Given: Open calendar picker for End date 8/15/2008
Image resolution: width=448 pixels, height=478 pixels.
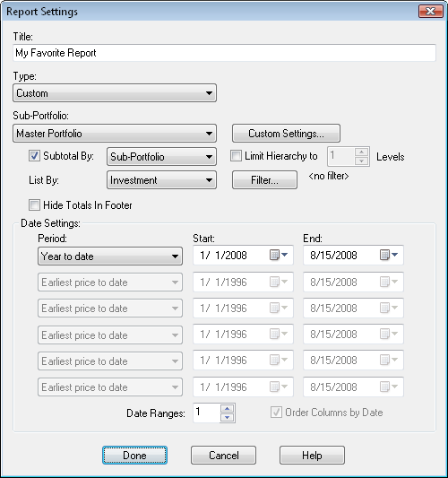Looking at the screenshot, I should pos(389,255).
